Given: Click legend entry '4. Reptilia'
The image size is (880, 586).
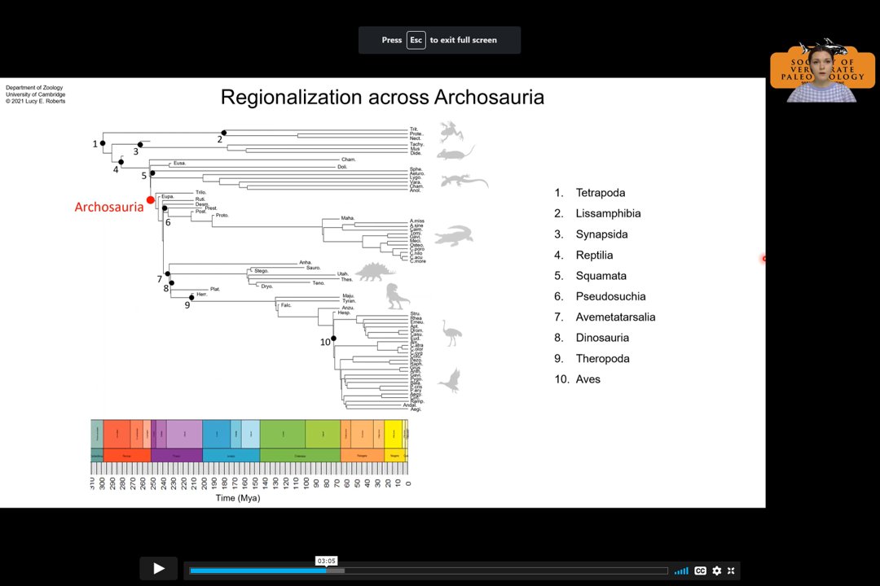Looking at the screenshot, I should [x=583, y=255].
